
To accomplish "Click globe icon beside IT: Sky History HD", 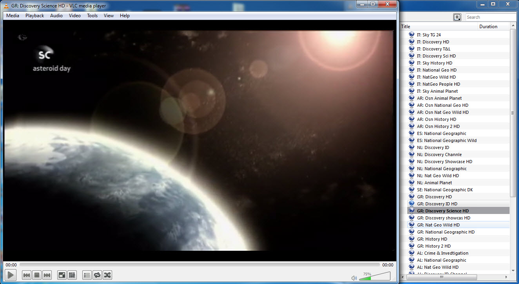I will [x=412, y=63].
